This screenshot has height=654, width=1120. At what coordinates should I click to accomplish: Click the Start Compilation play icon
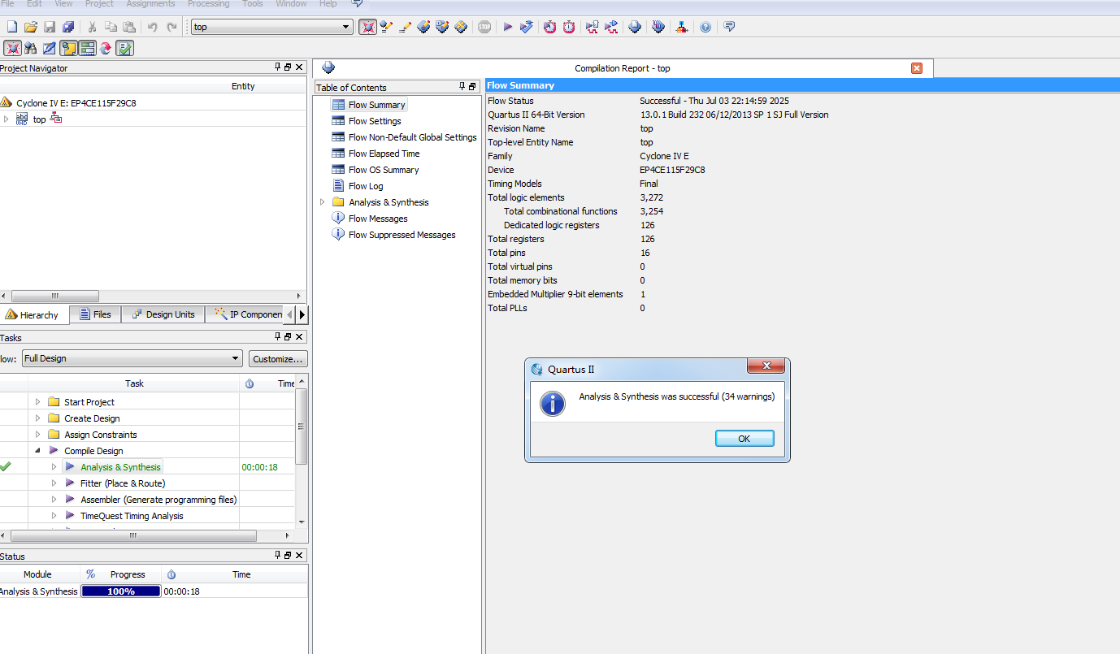507,27
